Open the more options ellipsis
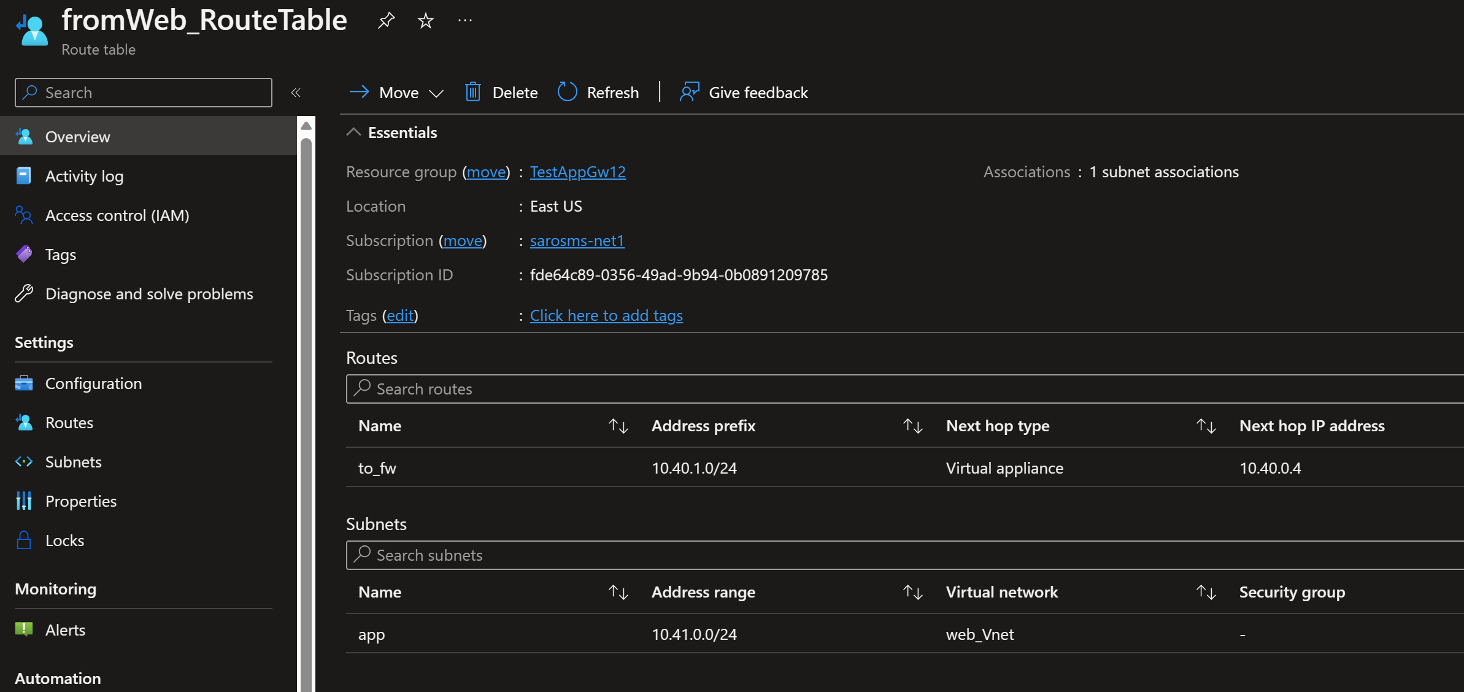Image resolution: width=1464 pixels, height=692 pixels. point(465,21)
